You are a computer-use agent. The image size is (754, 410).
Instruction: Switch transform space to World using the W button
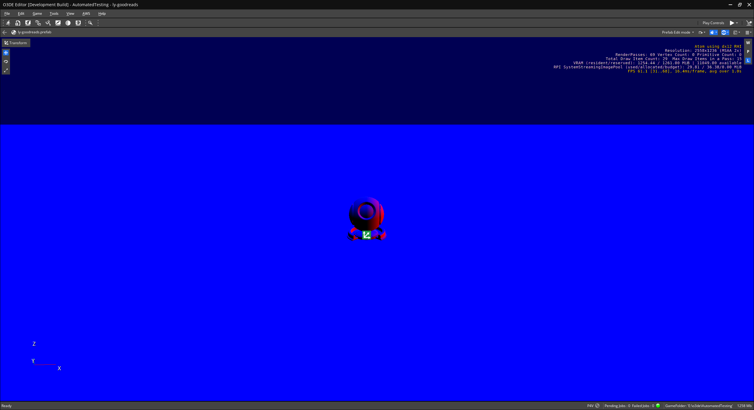[748, 43]
